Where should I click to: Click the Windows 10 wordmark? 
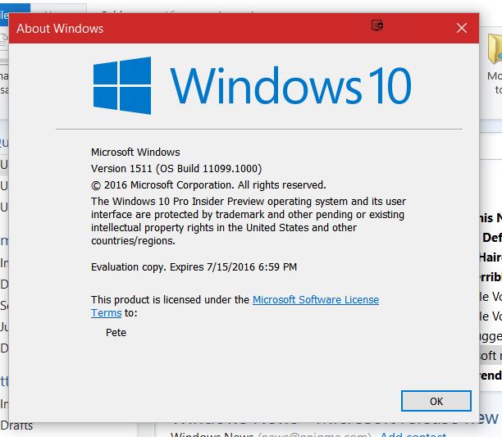point(290,85)
